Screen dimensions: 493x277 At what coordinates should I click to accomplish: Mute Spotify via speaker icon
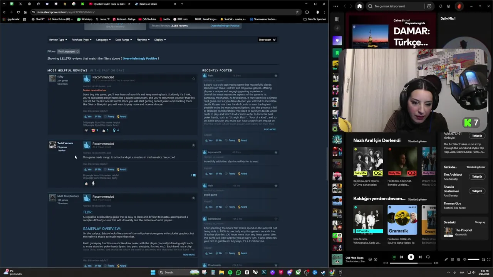click(464, 259)
